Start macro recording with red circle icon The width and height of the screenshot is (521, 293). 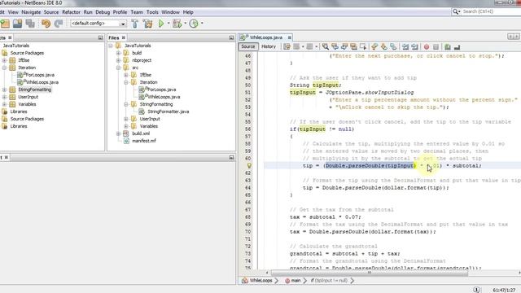click(x=427, y=47)
